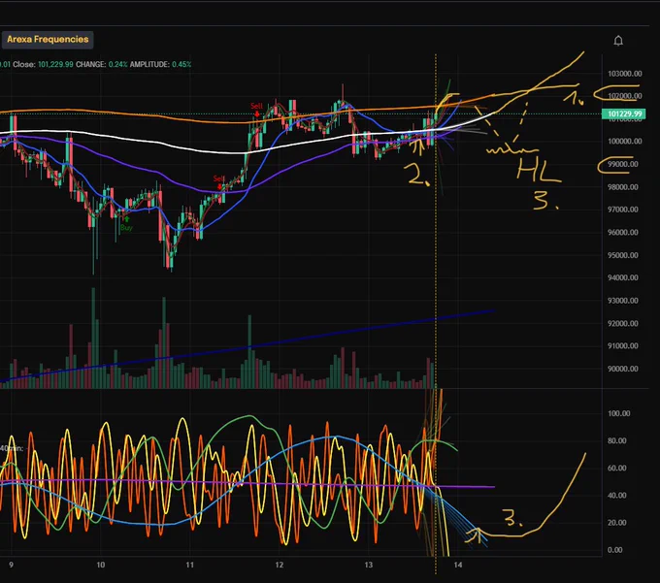Click the oscillator axis label 0.00
This screenshot has width=660, height=583.
pos(615,550)
